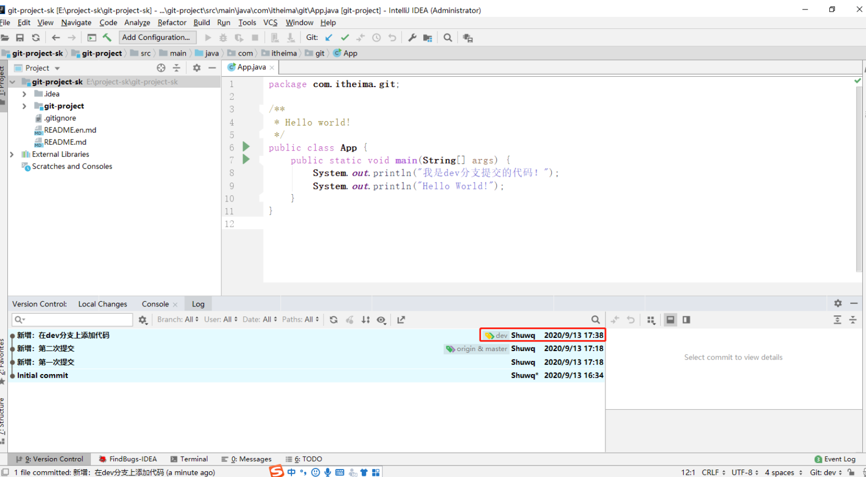
Task: Open the VCS menu
Action: click(270, 23)
